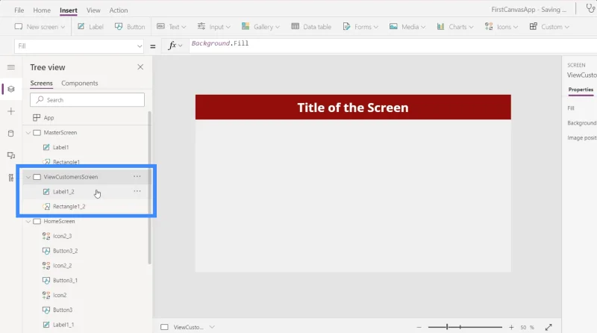The image size is (597, 333).
Task: Switch to the Components tab
Action: pyautogui.click(x=80, y=83)
